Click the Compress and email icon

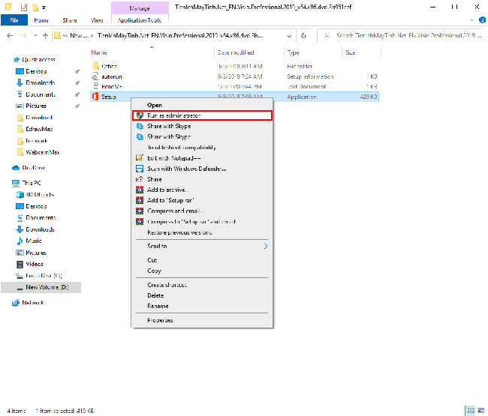(140, 211)
